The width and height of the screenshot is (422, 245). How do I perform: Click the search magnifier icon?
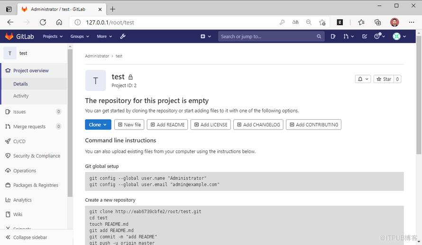[x=319, y=37]
